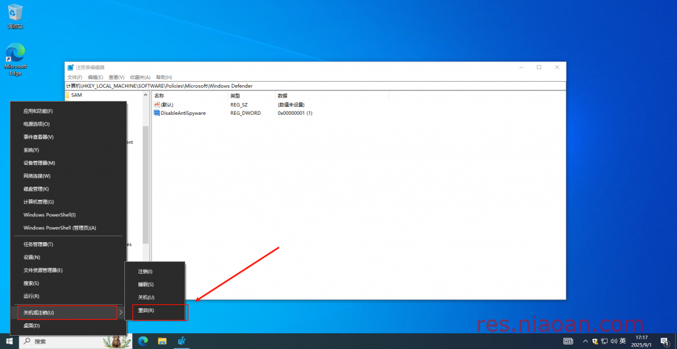Choose 重启(R) in the submenu
The width and height of the screenshot is (677, 349).
pos(155,310)
